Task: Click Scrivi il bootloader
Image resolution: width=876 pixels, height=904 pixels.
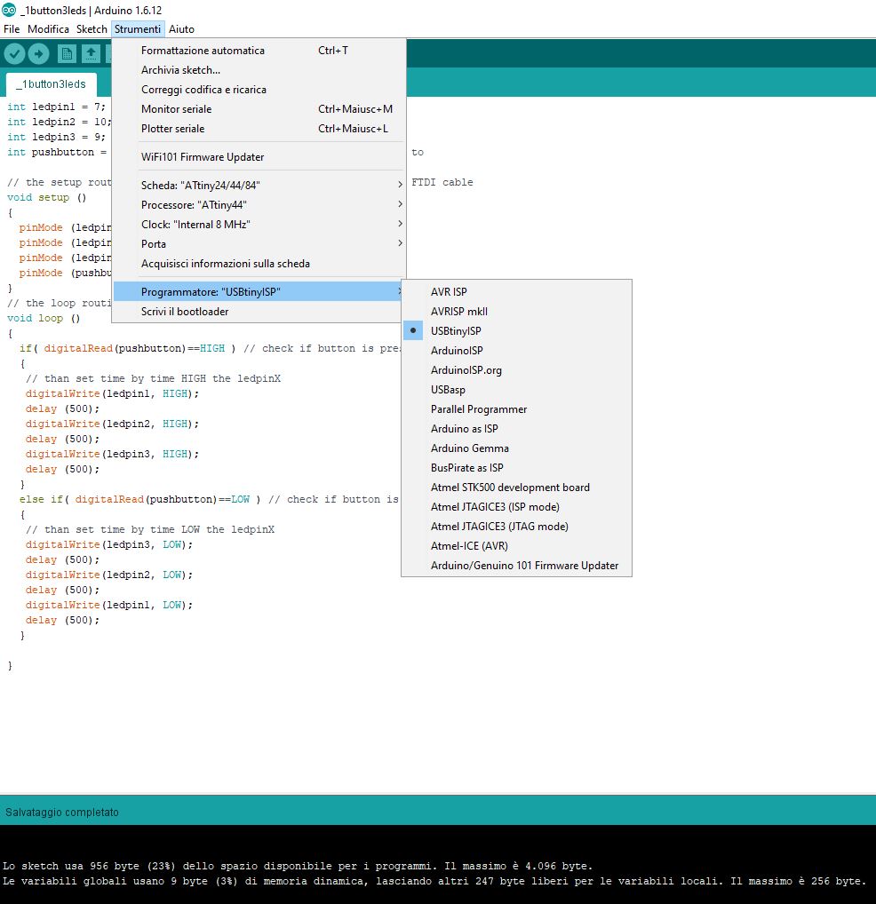Action: (259, 312)
